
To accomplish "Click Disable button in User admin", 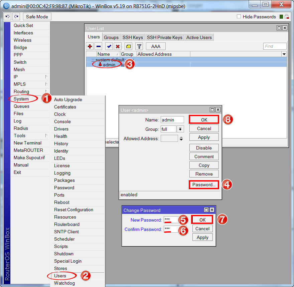I will (204, 148).
